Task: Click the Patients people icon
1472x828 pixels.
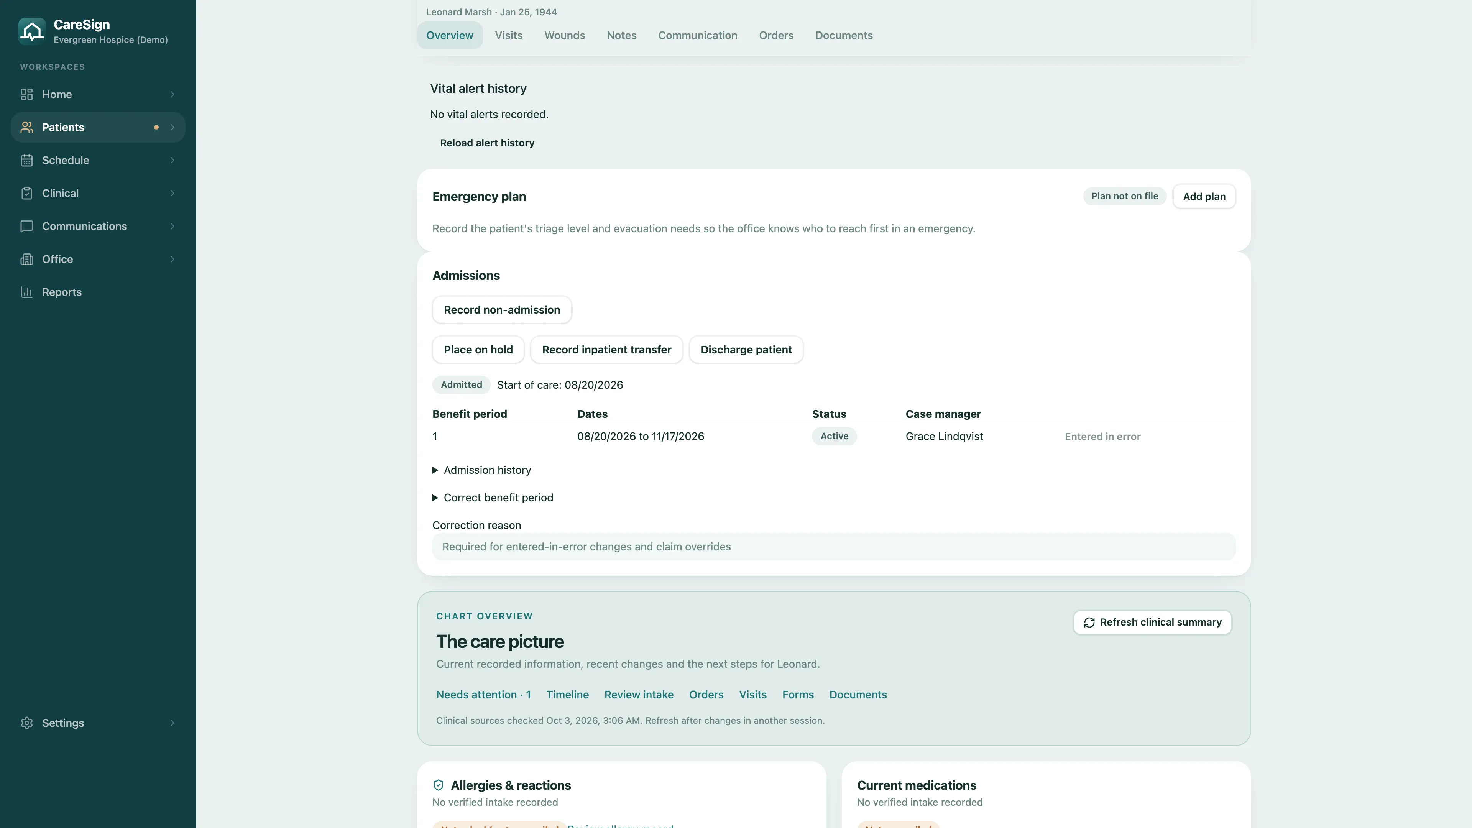Action: (27, 127)
